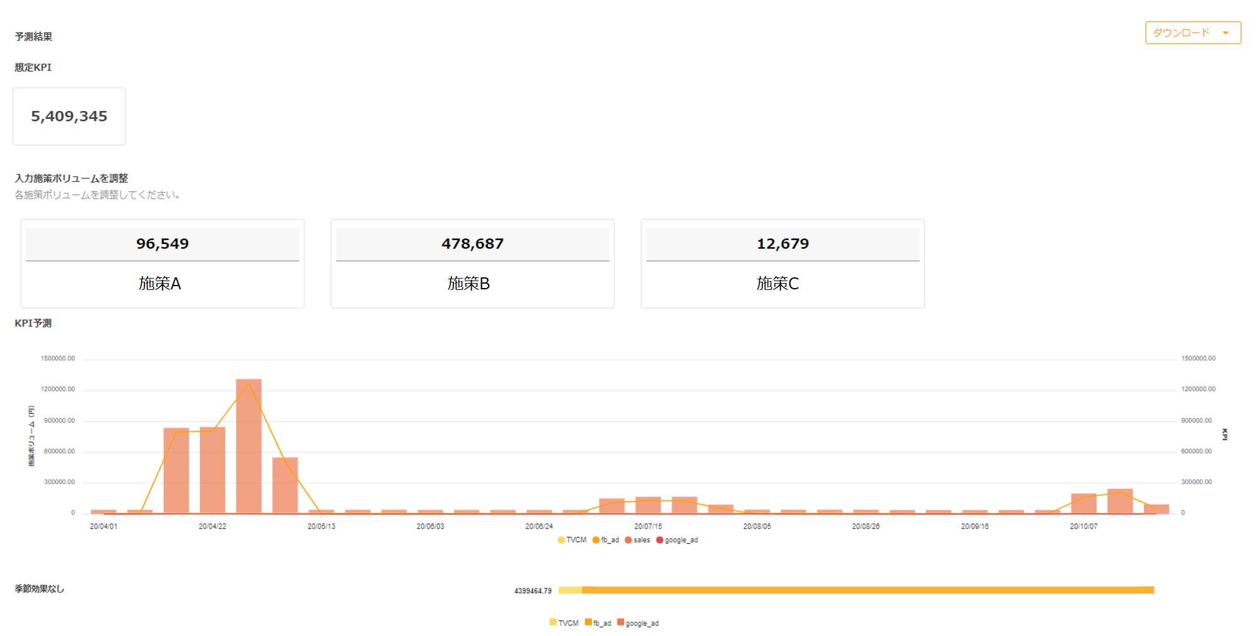
Task: Click the orange fb_ad segment of horizontal bar
Action: (x=868, y=590)
